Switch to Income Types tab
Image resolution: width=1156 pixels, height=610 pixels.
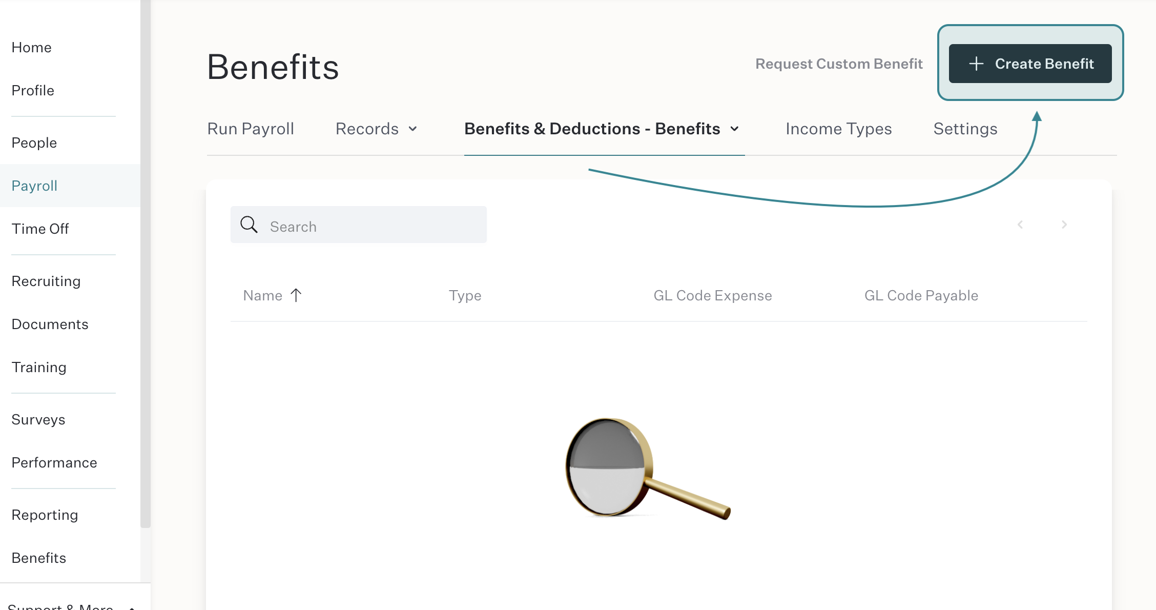[839, 129]
